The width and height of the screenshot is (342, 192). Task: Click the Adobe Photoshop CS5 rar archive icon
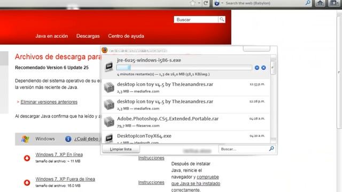(109, 122)
